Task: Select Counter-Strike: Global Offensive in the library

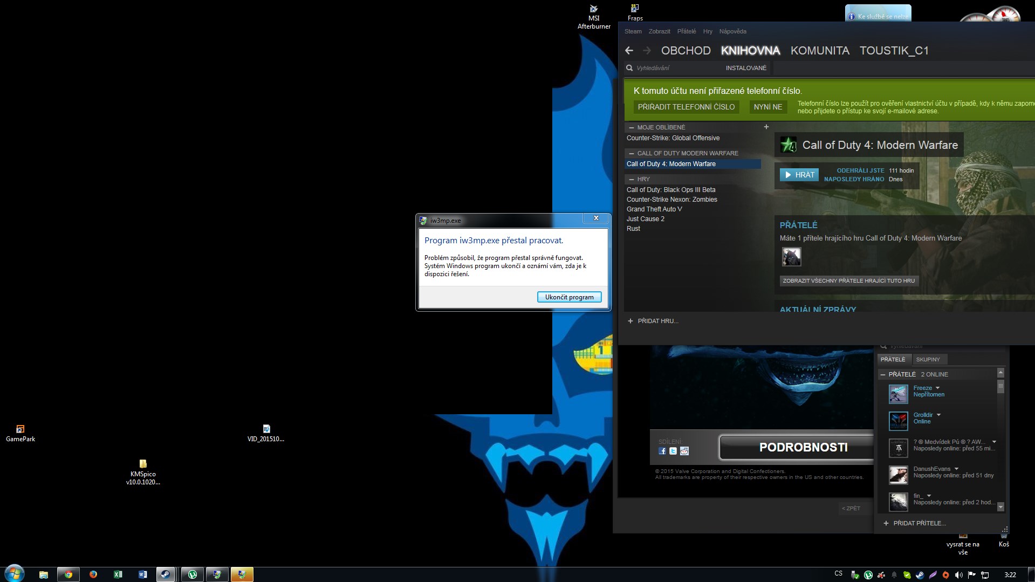Action: tap(673, 138)
